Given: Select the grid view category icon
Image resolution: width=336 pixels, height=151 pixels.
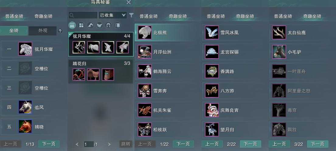Looking at the screenshot, I should point(81,25).
